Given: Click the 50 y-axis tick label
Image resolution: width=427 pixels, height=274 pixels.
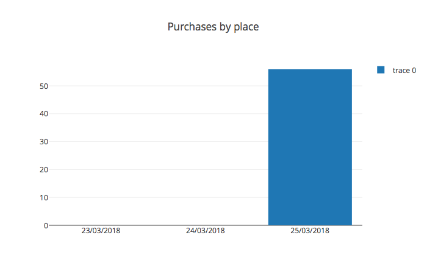Looking at the screenshot, I should point(43,86).
